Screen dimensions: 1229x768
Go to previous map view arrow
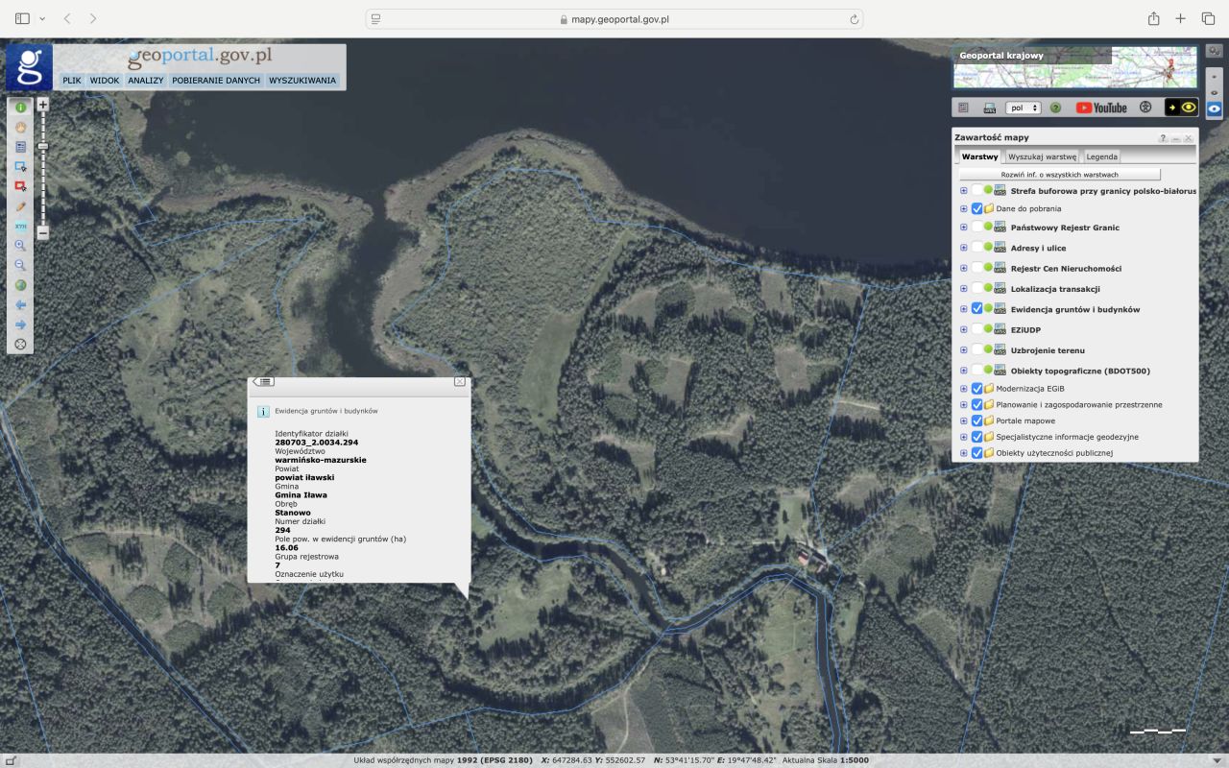[x=20, y=305]
